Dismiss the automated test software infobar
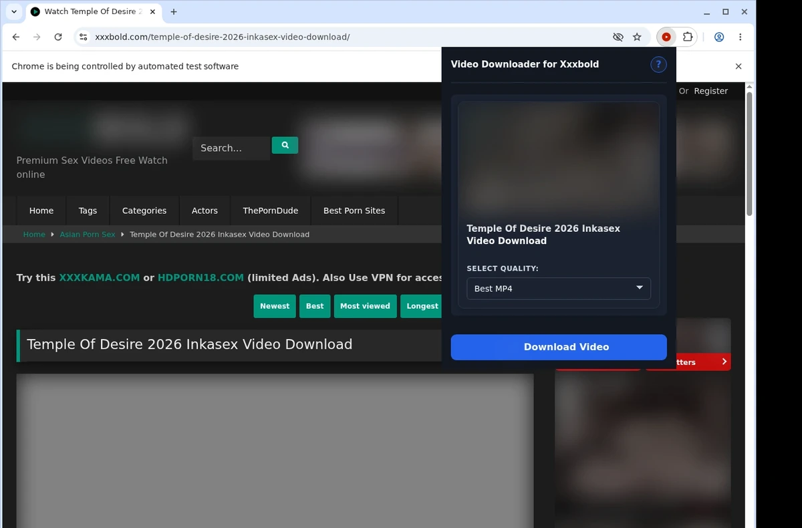Viewport: 802px width, 528px height. (x=739, y=66)
